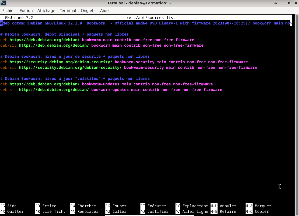Click the ^R Lire fich. shortcut hint
This screenshot has width=299, height=216.
pos(50,211)
